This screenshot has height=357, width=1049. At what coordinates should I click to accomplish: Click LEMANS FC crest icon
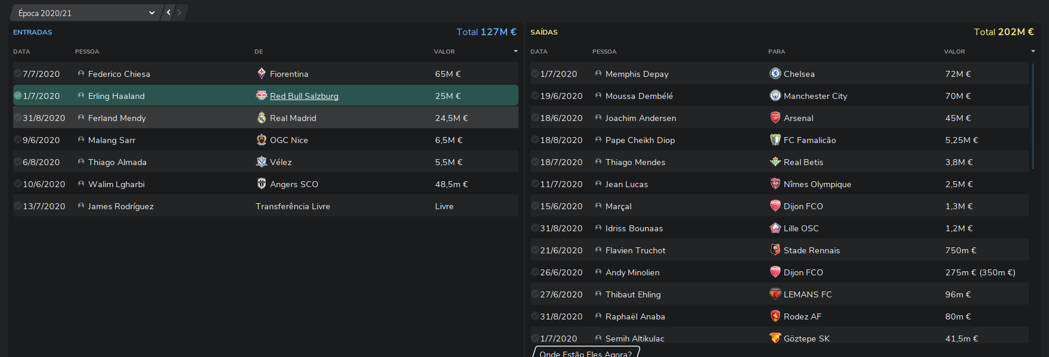click(775, 294)
